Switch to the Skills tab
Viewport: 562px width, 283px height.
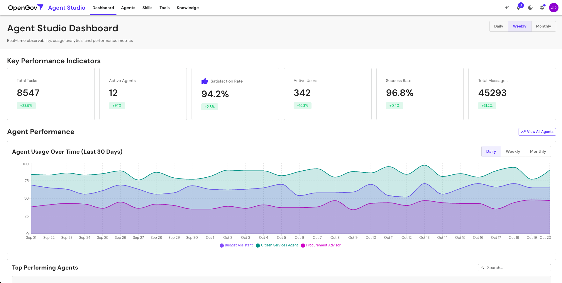(x=147, y=8)
